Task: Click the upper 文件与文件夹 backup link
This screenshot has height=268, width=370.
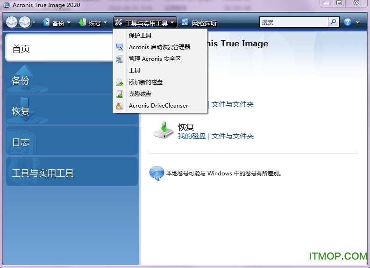Action: pos(233,104)
